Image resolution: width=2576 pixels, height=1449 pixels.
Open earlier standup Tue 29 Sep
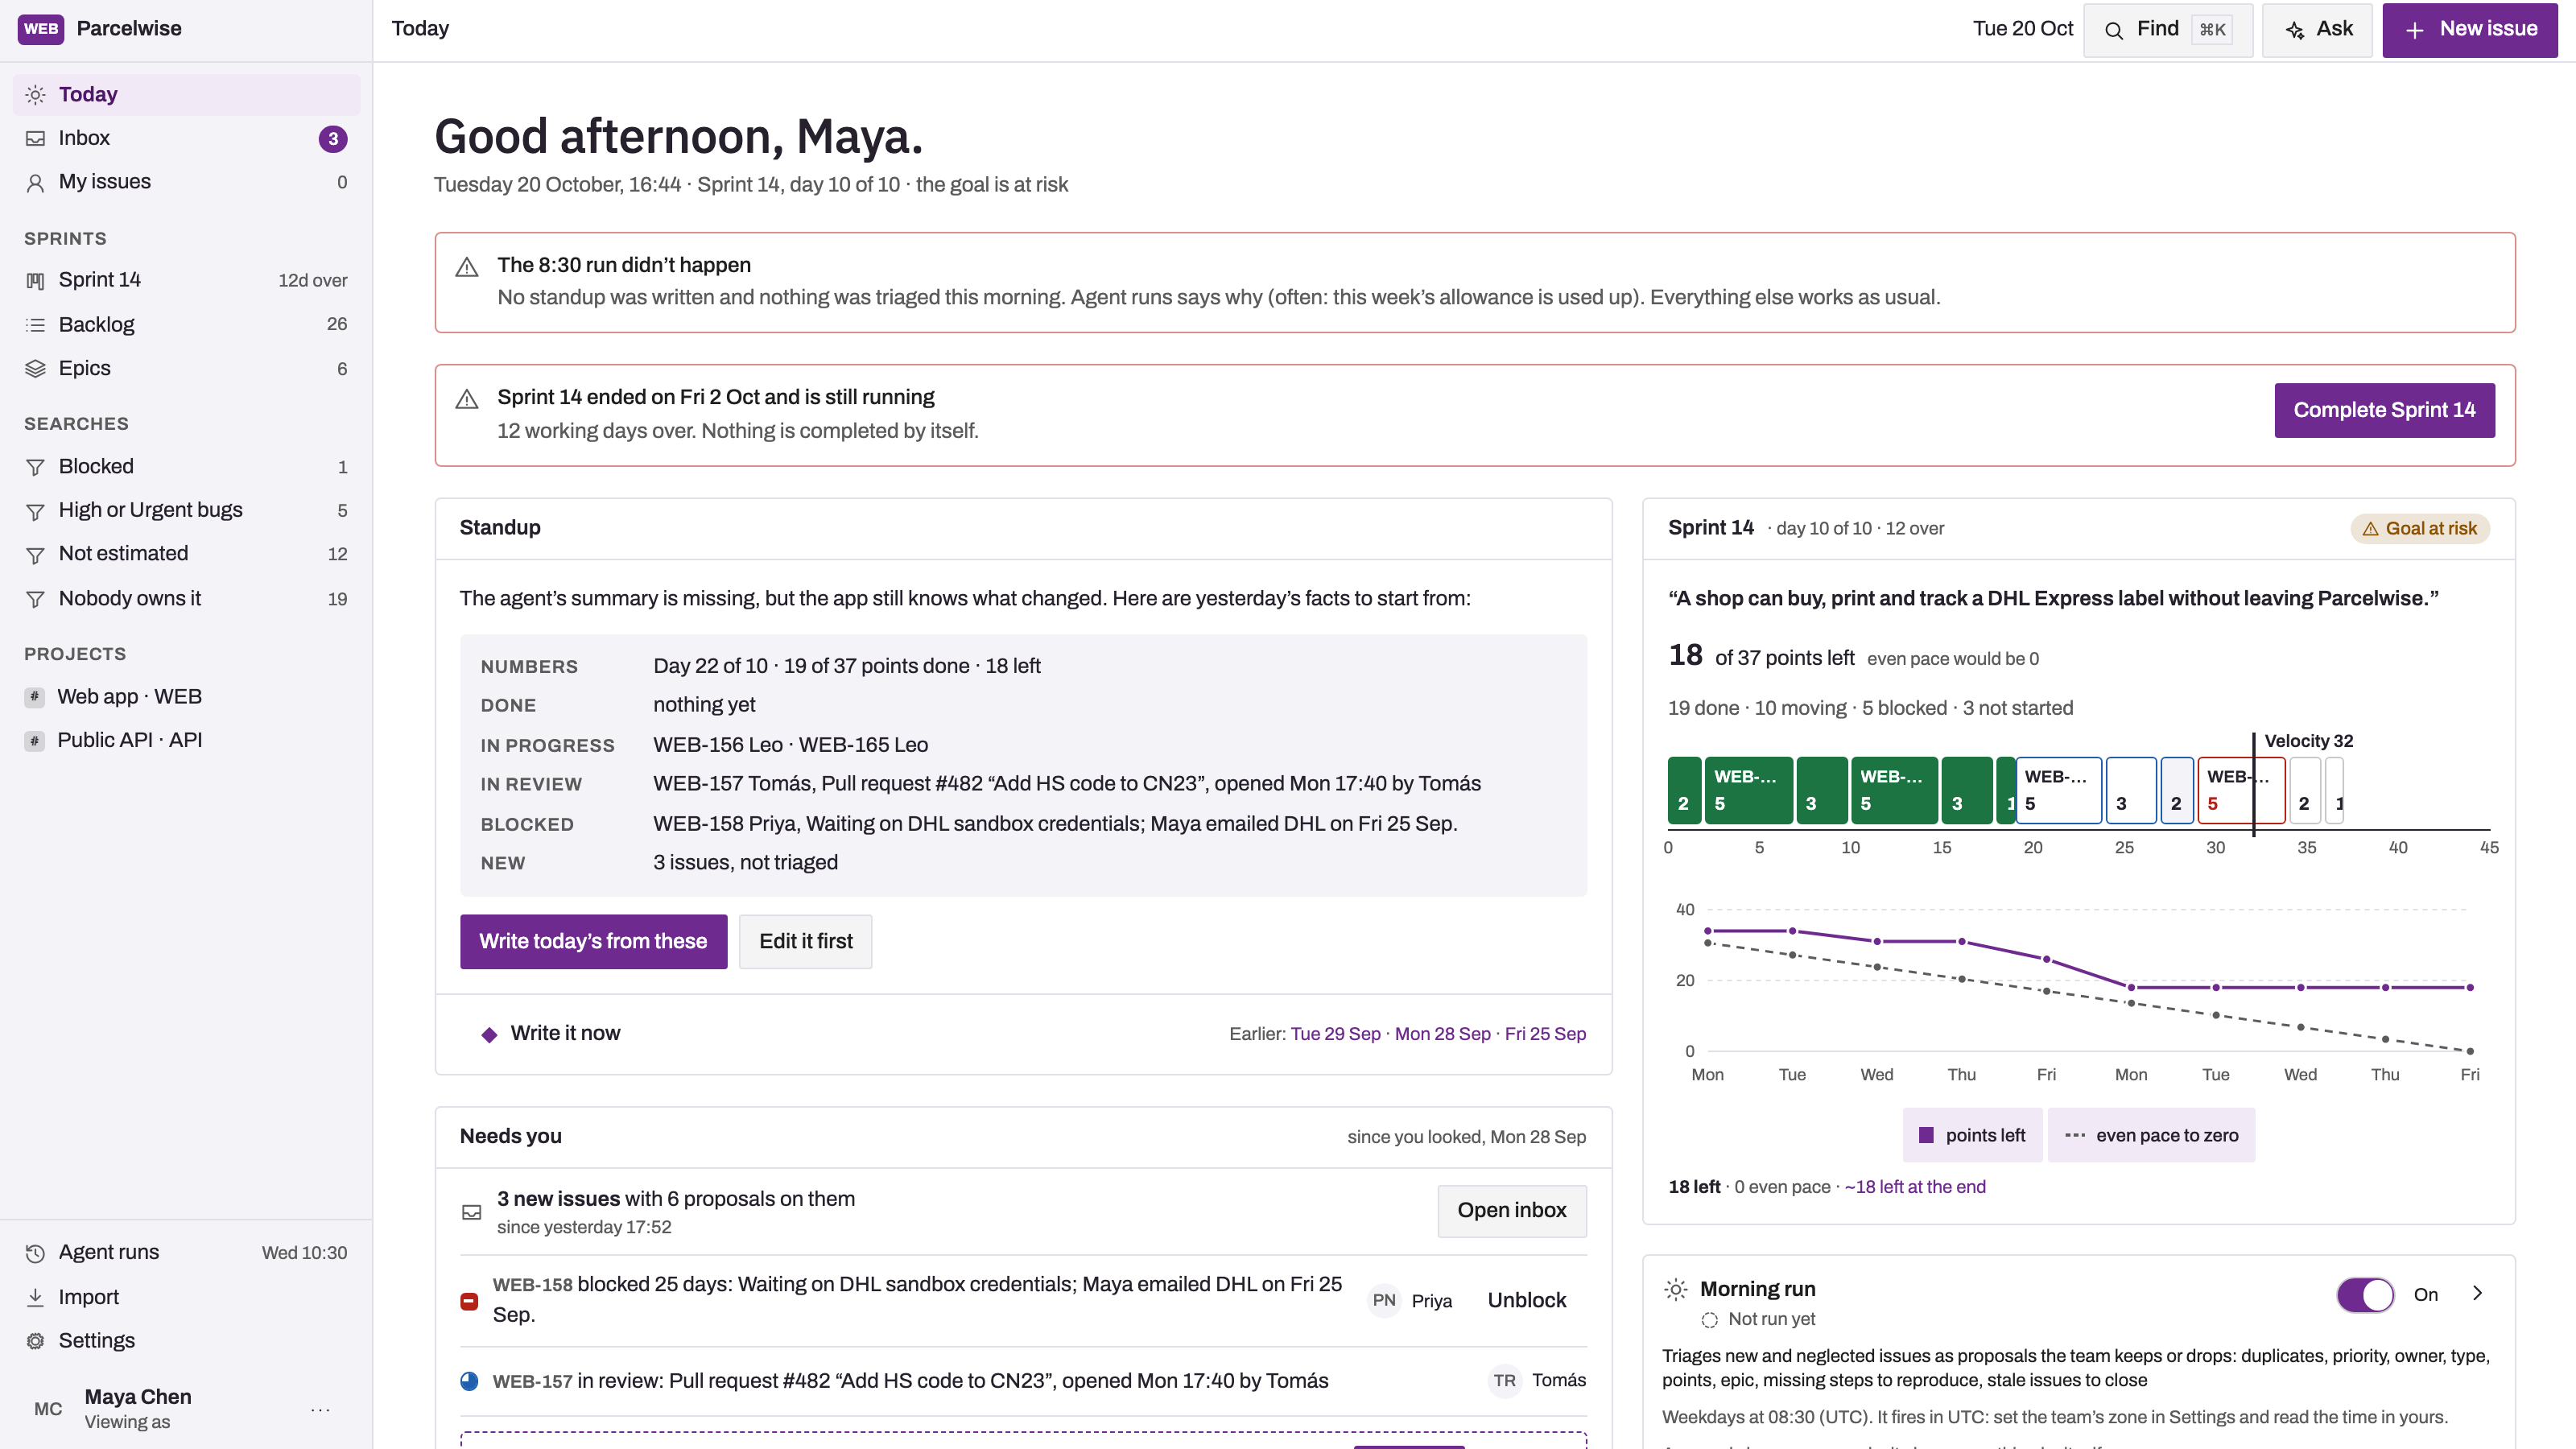tap(1335, 1034)
